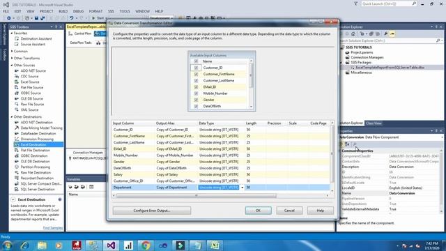The width and height of the screenshot is (446, 251).
Task: Uncheck the Mobile_Number input column
Action: tap(196, 93)
